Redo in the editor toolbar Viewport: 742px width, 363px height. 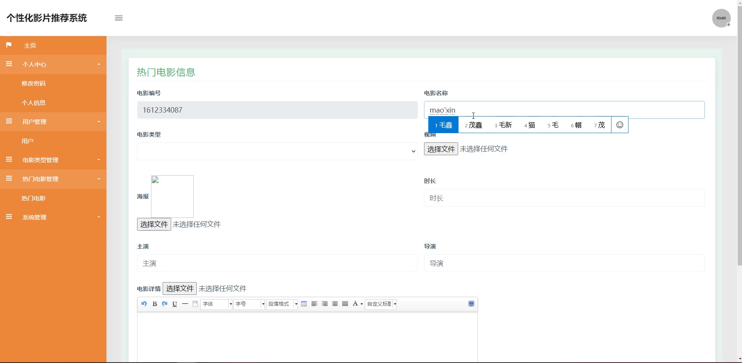pyautogui.click(x=165, y=304)
